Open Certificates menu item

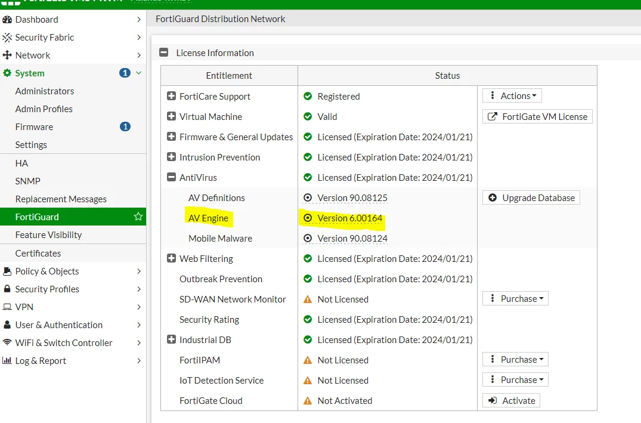coord(38,253)
